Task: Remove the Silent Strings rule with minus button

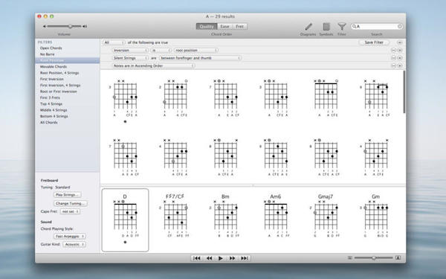Action: tap(394, 58)
